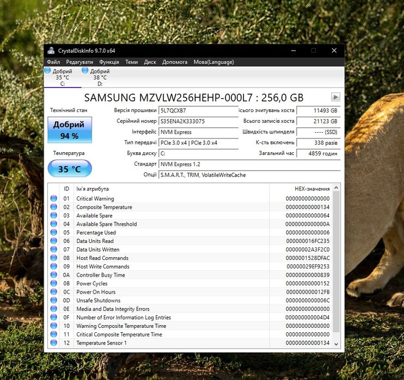Click the status orb for Power Cycles
Screen dimensions: 404x380
click(x=53, y=283)
